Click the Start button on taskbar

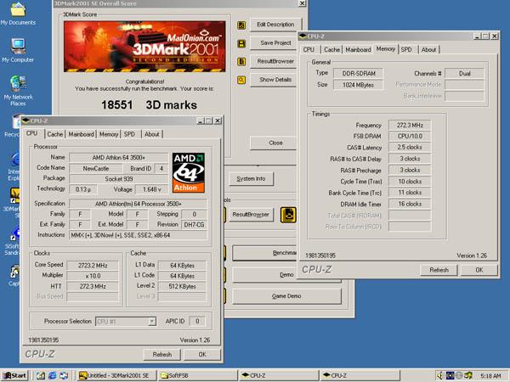coord(15,375)
